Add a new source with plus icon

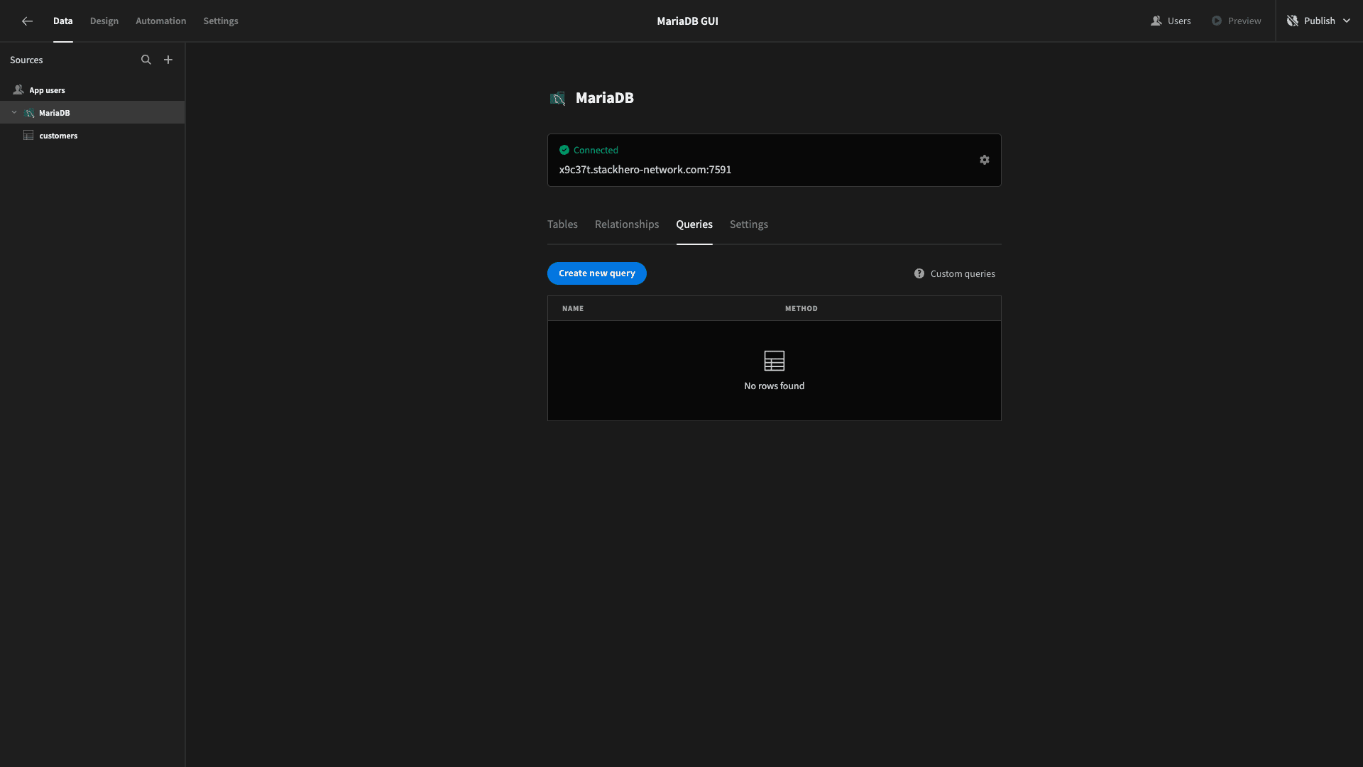168,60
